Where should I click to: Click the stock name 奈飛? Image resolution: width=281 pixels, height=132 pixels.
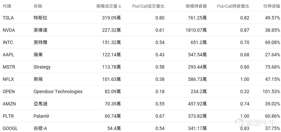coord(38,79)
